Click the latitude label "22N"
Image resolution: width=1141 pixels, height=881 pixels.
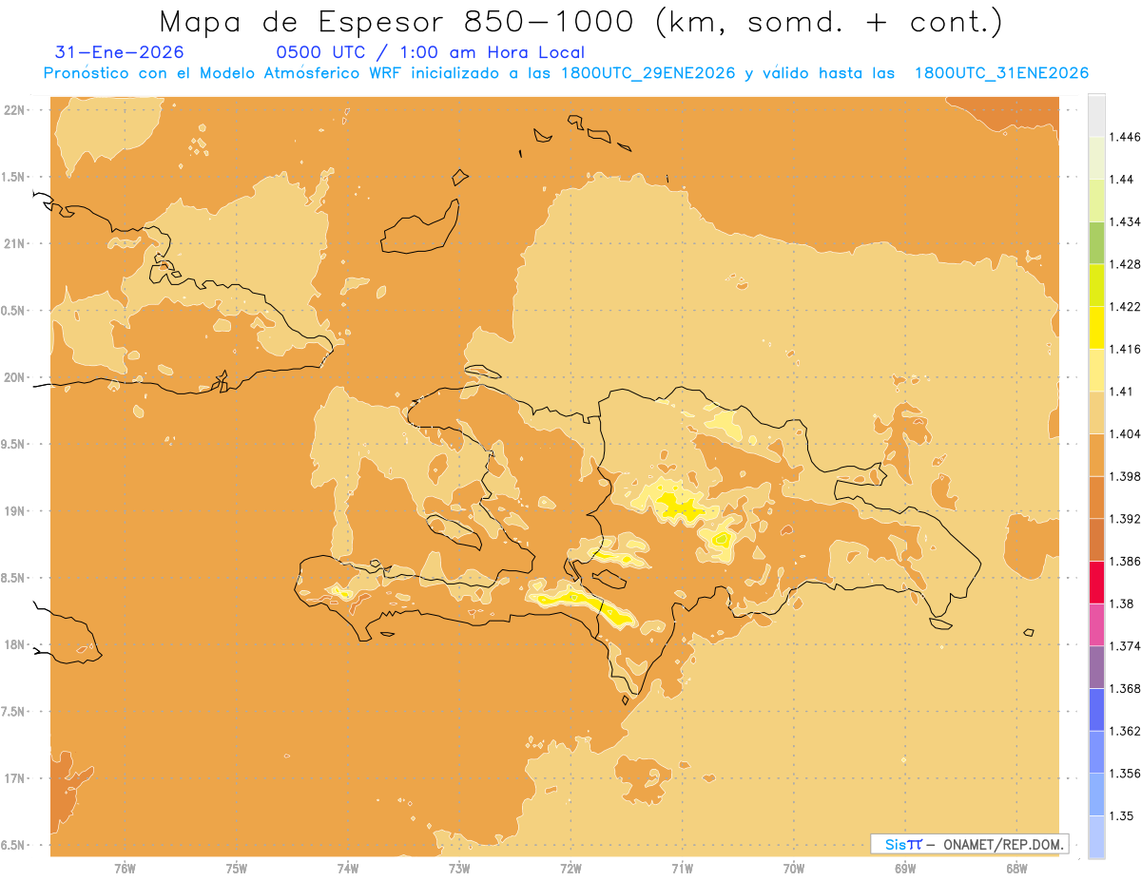point(13,110)
